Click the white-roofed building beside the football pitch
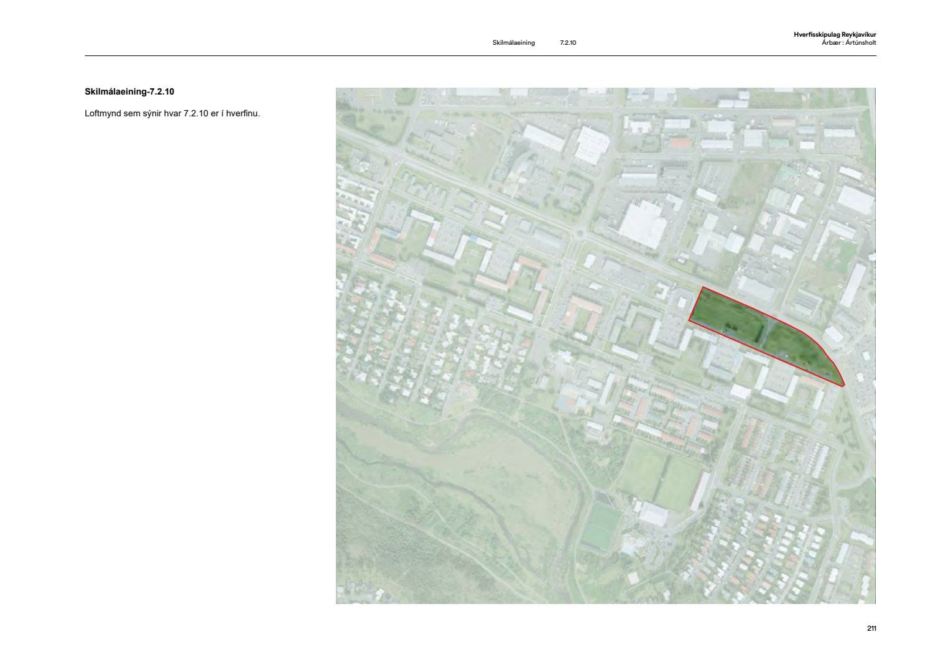This screenshot has width=933, height=660. [653, 515]
